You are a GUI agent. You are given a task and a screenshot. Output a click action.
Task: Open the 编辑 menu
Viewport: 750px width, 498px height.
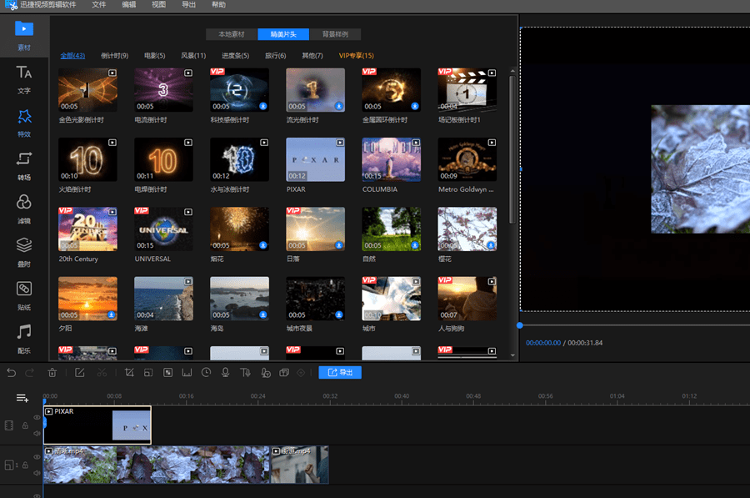point(128,5)
